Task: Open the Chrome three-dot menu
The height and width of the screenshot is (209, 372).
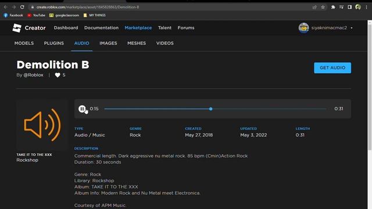Action: coord(366,7)
